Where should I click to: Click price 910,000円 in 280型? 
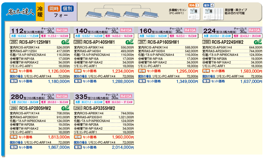click(63, 117)
